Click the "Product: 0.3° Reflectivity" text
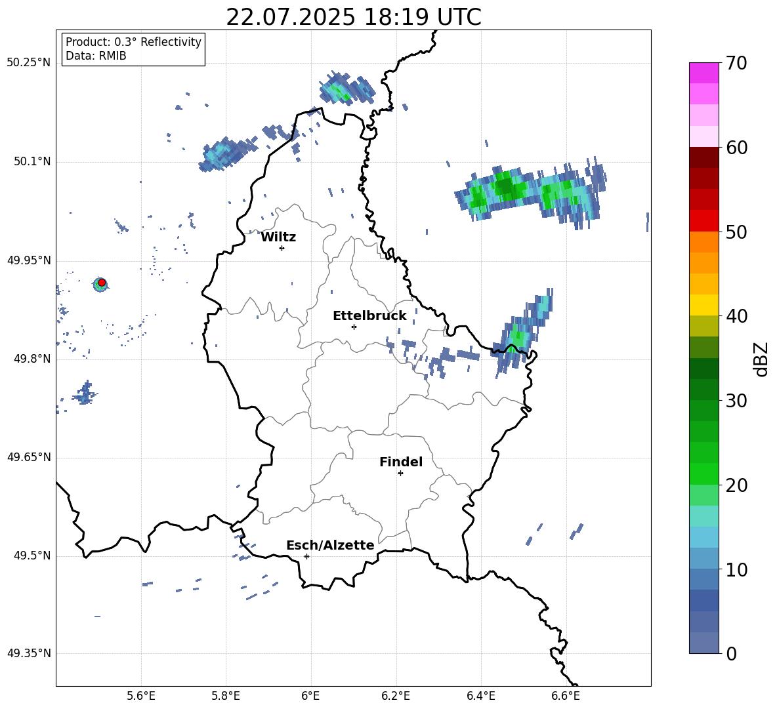 (133, 42)
